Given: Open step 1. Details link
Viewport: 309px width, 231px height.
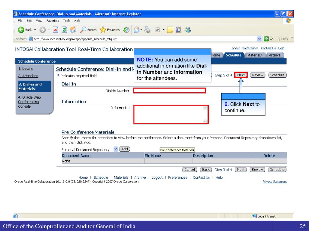Looking at the screenshot, I should [x=26, y=69].
